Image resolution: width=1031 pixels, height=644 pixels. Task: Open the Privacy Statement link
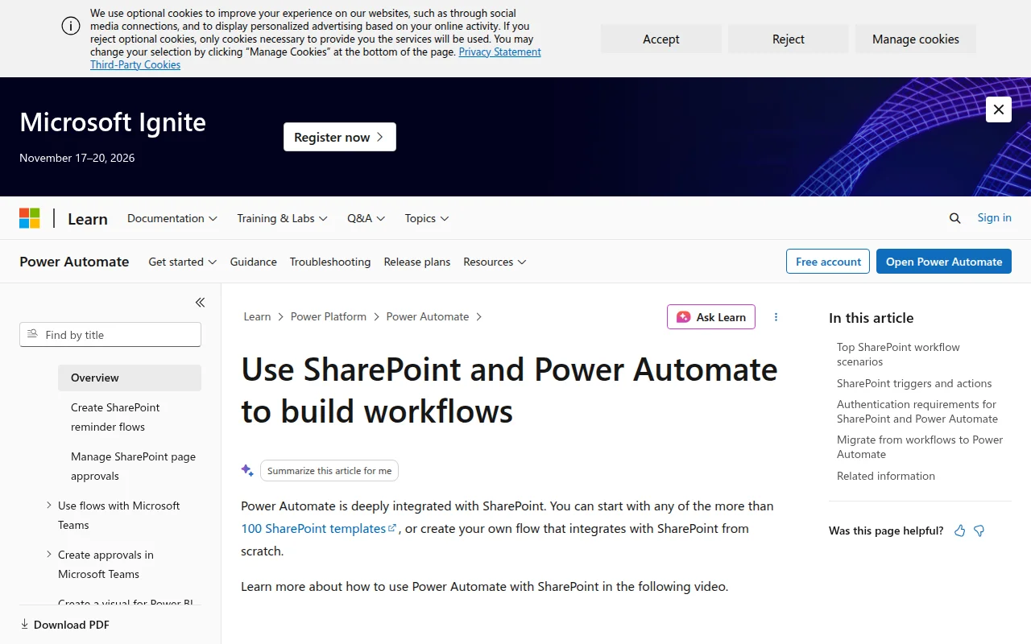click(x=499, y=52)
